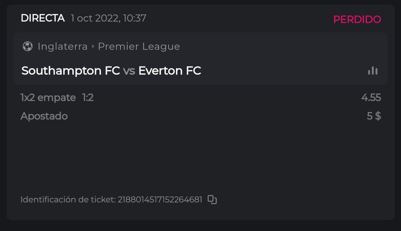Click the Apostado label
Image resolution: width=401 pixels, height=231 pixels.
[x=44, y=116]
